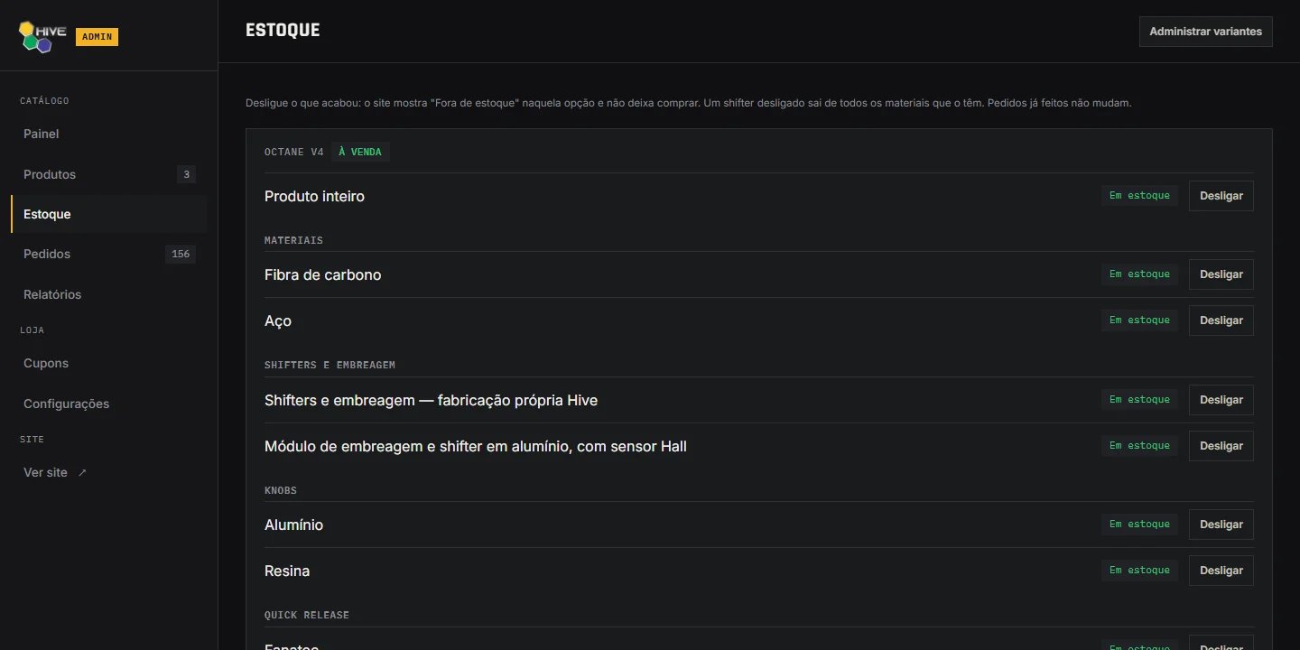Click the MATERIAIS section heading

[x=293, y=240]
